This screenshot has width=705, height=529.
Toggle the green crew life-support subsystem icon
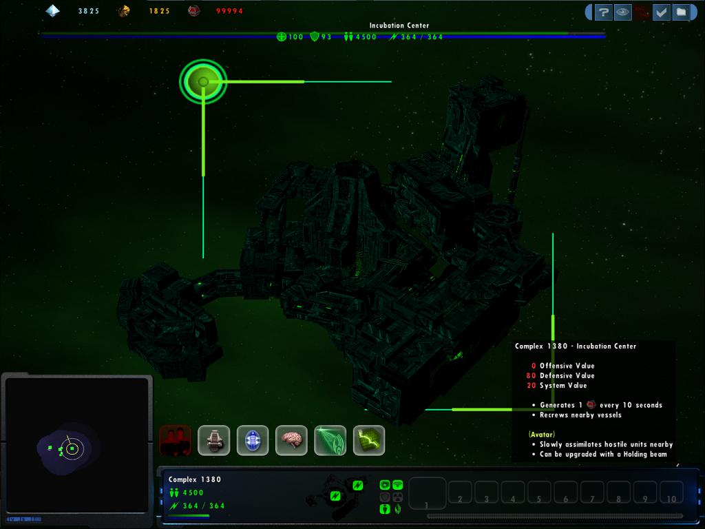click(x=385, y=509)
